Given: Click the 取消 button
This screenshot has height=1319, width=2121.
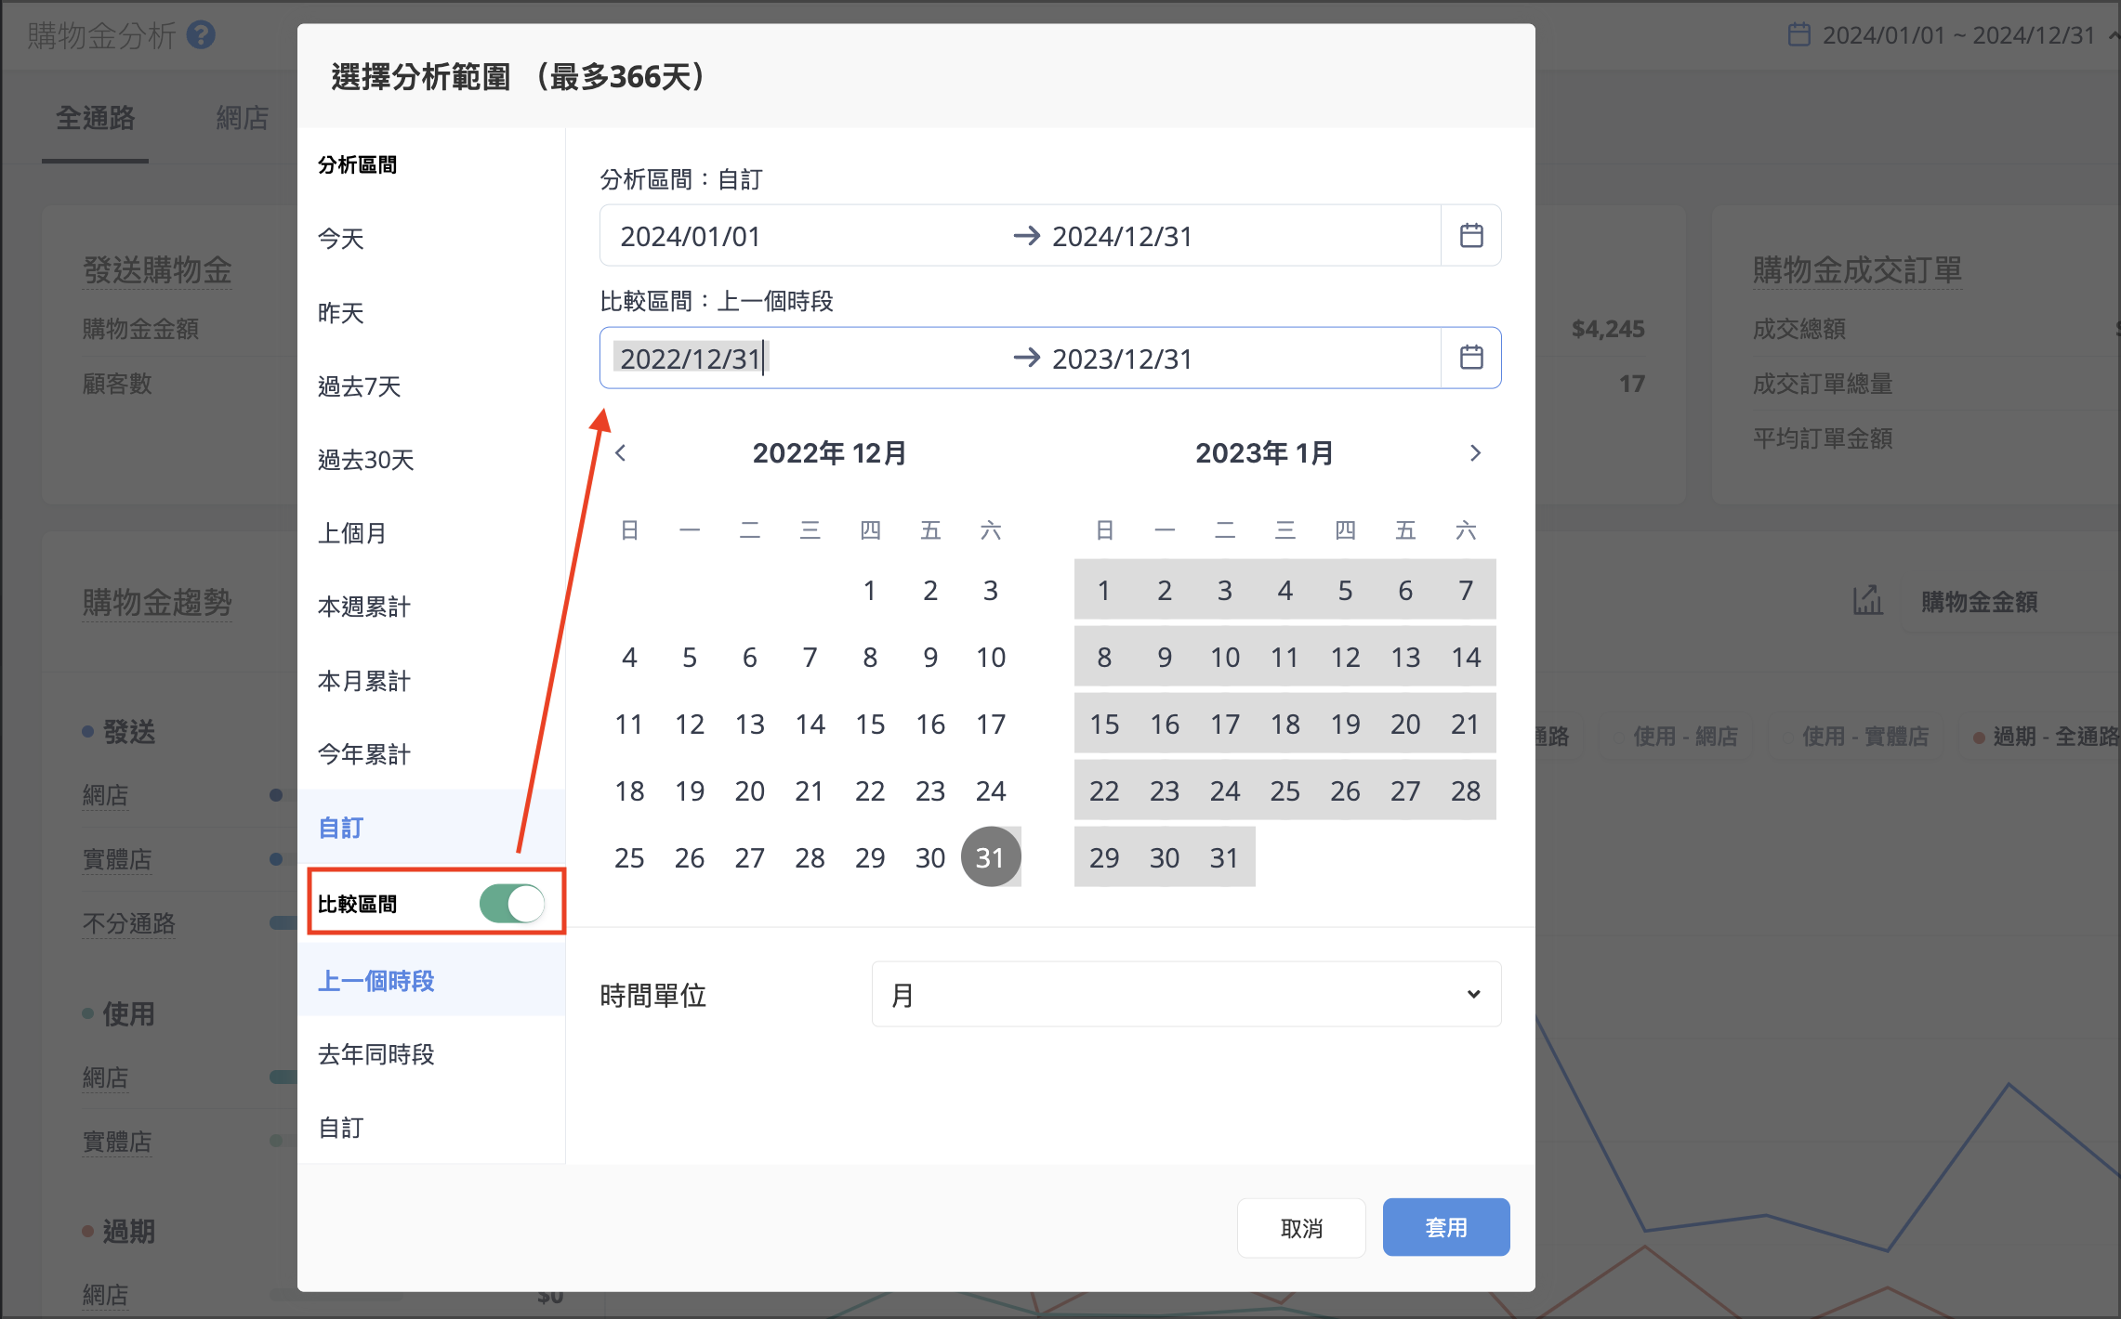Looking at the screenshot, I should tap(1301, 1227).
